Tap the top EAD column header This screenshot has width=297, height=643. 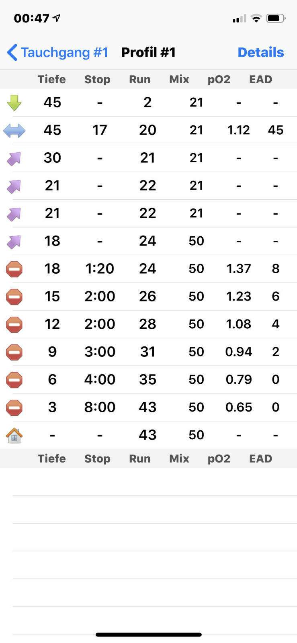pyautogui.click(x=260, y=79)
